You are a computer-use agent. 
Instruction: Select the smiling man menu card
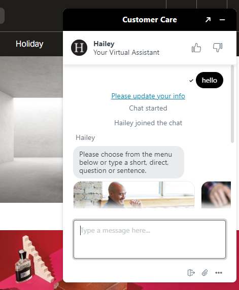pyautogui.click(x=134, y=195)
